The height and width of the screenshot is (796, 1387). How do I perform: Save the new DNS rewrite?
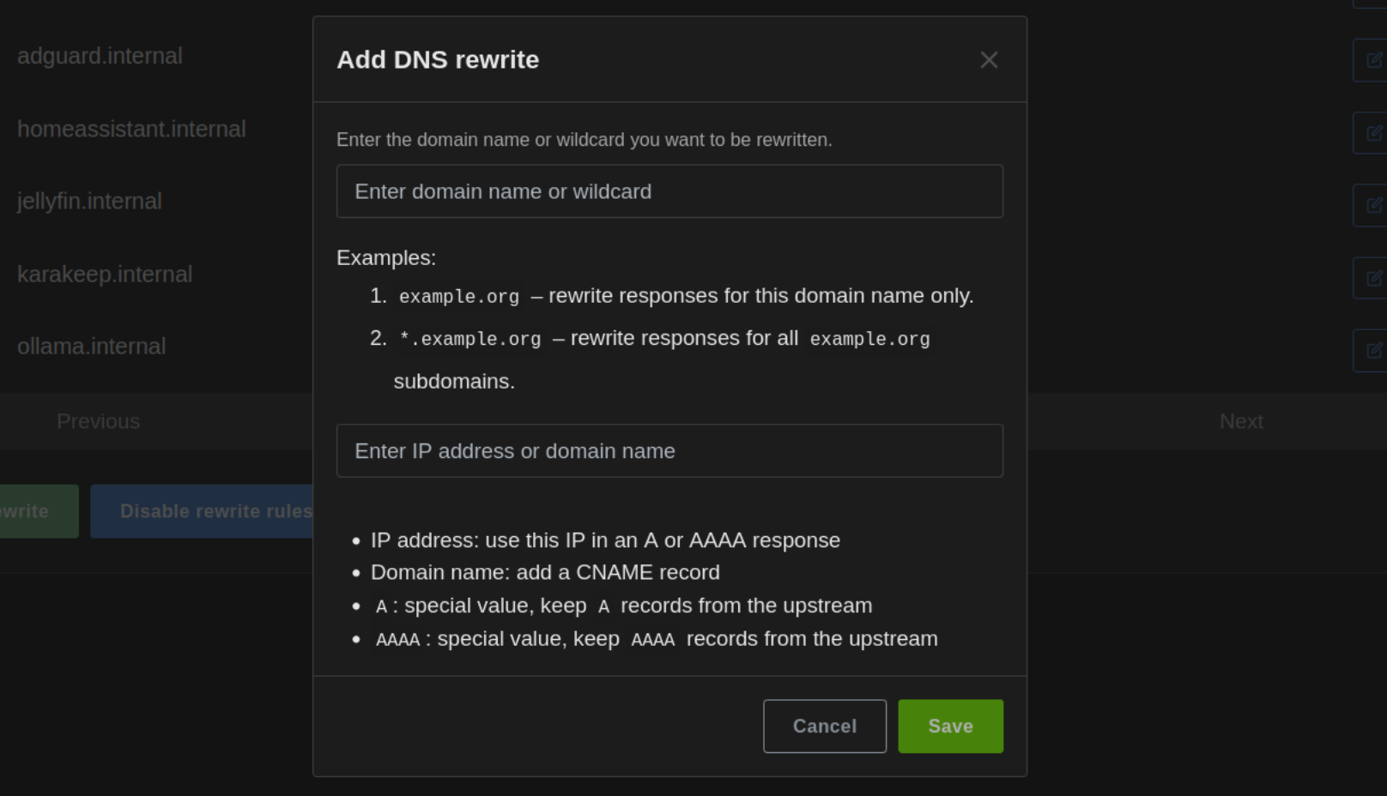tap(950, 727)
